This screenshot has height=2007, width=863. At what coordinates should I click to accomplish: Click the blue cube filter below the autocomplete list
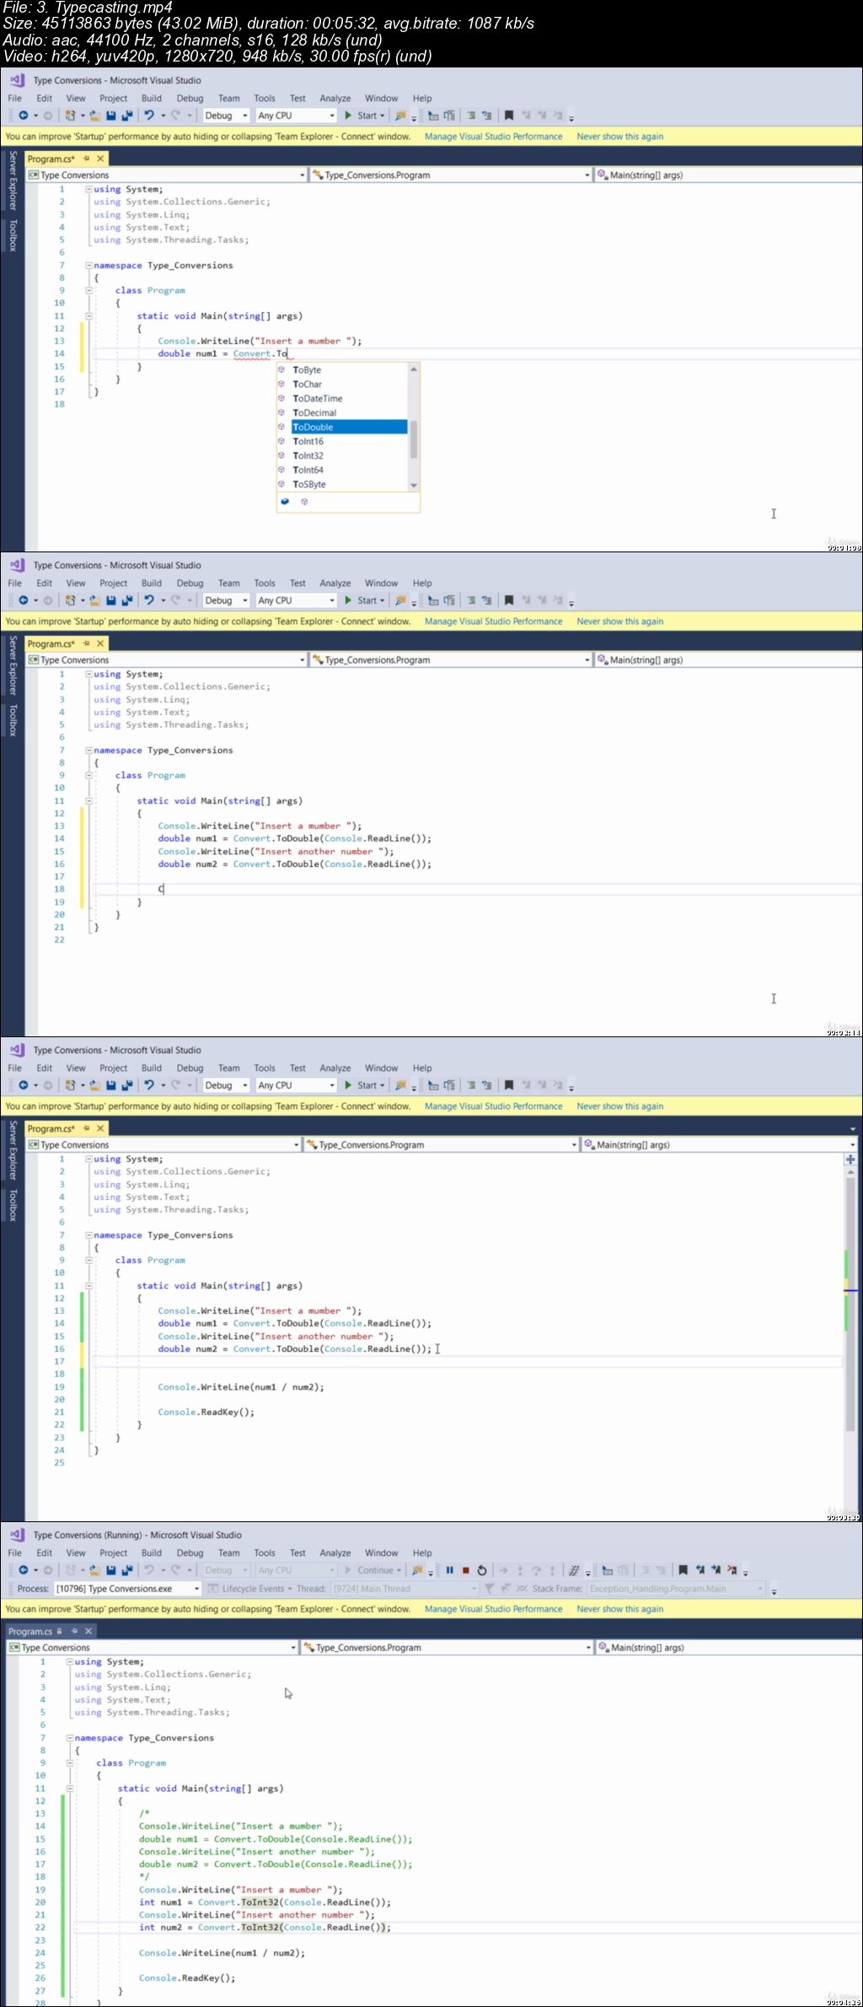(285, 502)
